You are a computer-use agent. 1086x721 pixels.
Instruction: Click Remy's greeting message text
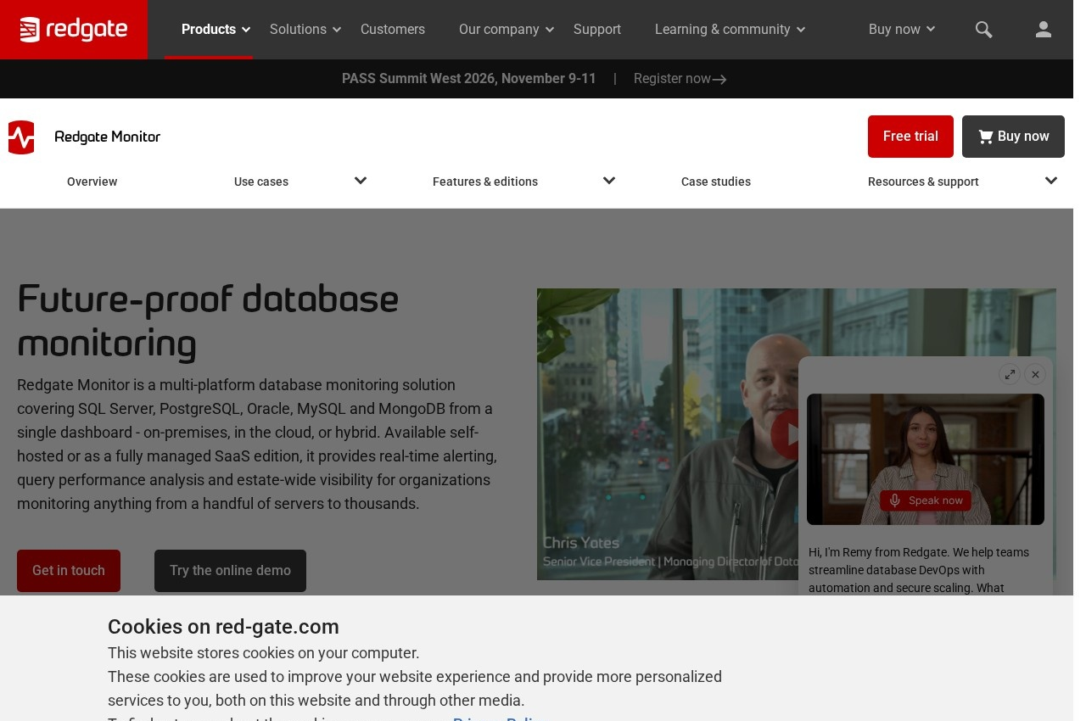(x=921, y=570)
